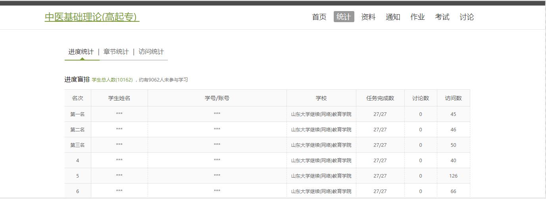
Task: Navigate to the 考试 section
Action: point(442,17)
